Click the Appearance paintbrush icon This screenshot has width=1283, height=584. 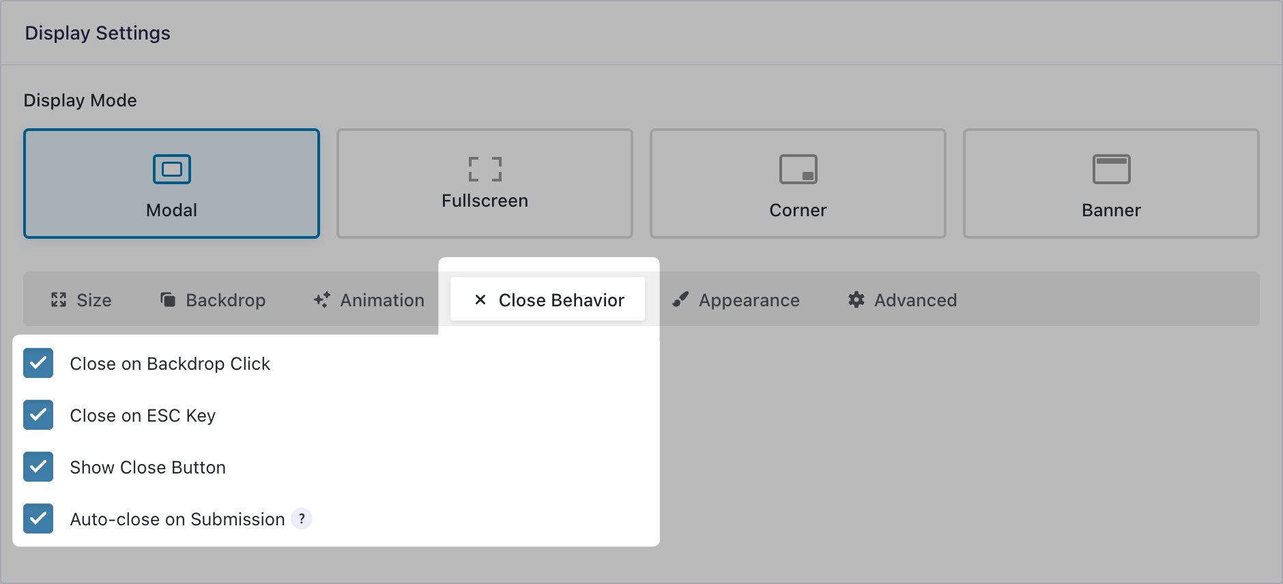tap(680, 300)
